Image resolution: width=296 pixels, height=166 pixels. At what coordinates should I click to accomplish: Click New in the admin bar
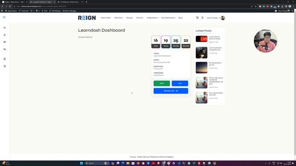point(44,11)
